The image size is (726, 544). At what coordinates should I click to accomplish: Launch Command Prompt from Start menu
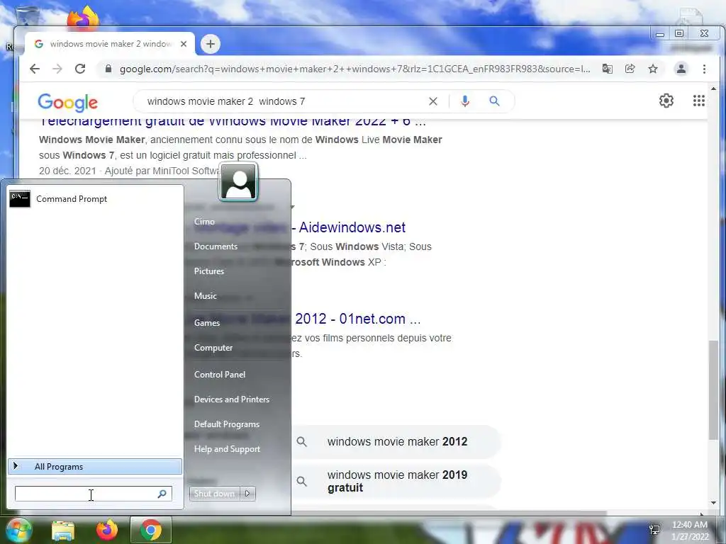[x=95, y=199]
